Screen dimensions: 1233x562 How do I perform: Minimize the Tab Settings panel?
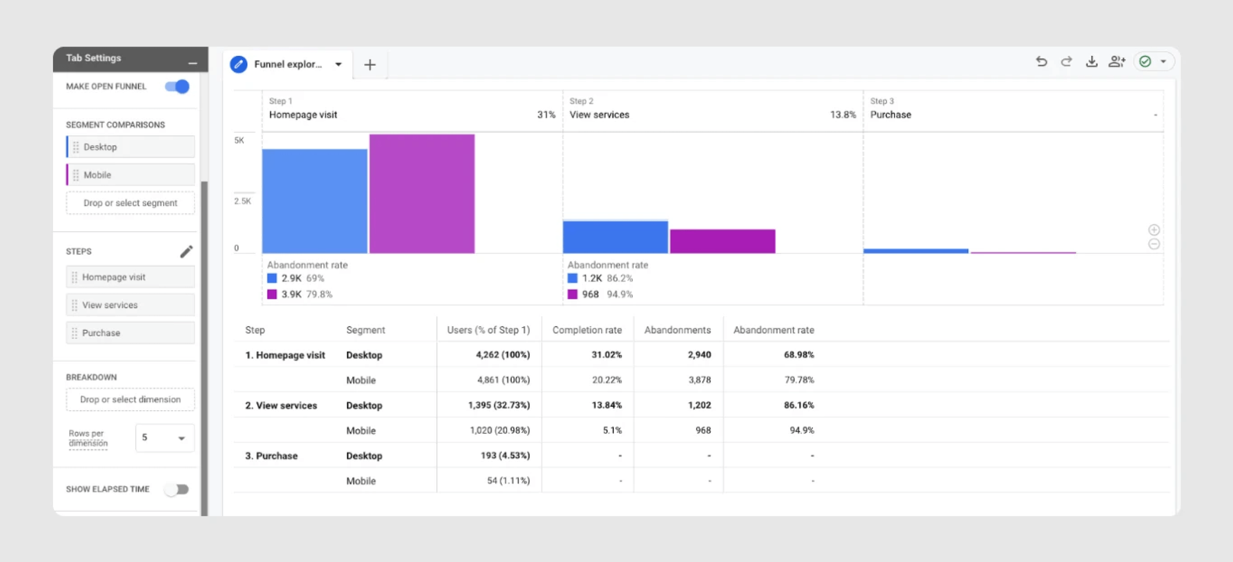192,63
